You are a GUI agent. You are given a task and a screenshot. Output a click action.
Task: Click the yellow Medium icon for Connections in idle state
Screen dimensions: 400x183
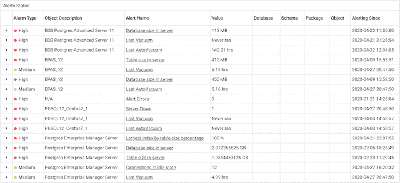coord(16,168)
